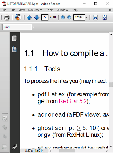Select the Fit Width toolbar icon

pyautogui.click(x=95, y=17)
